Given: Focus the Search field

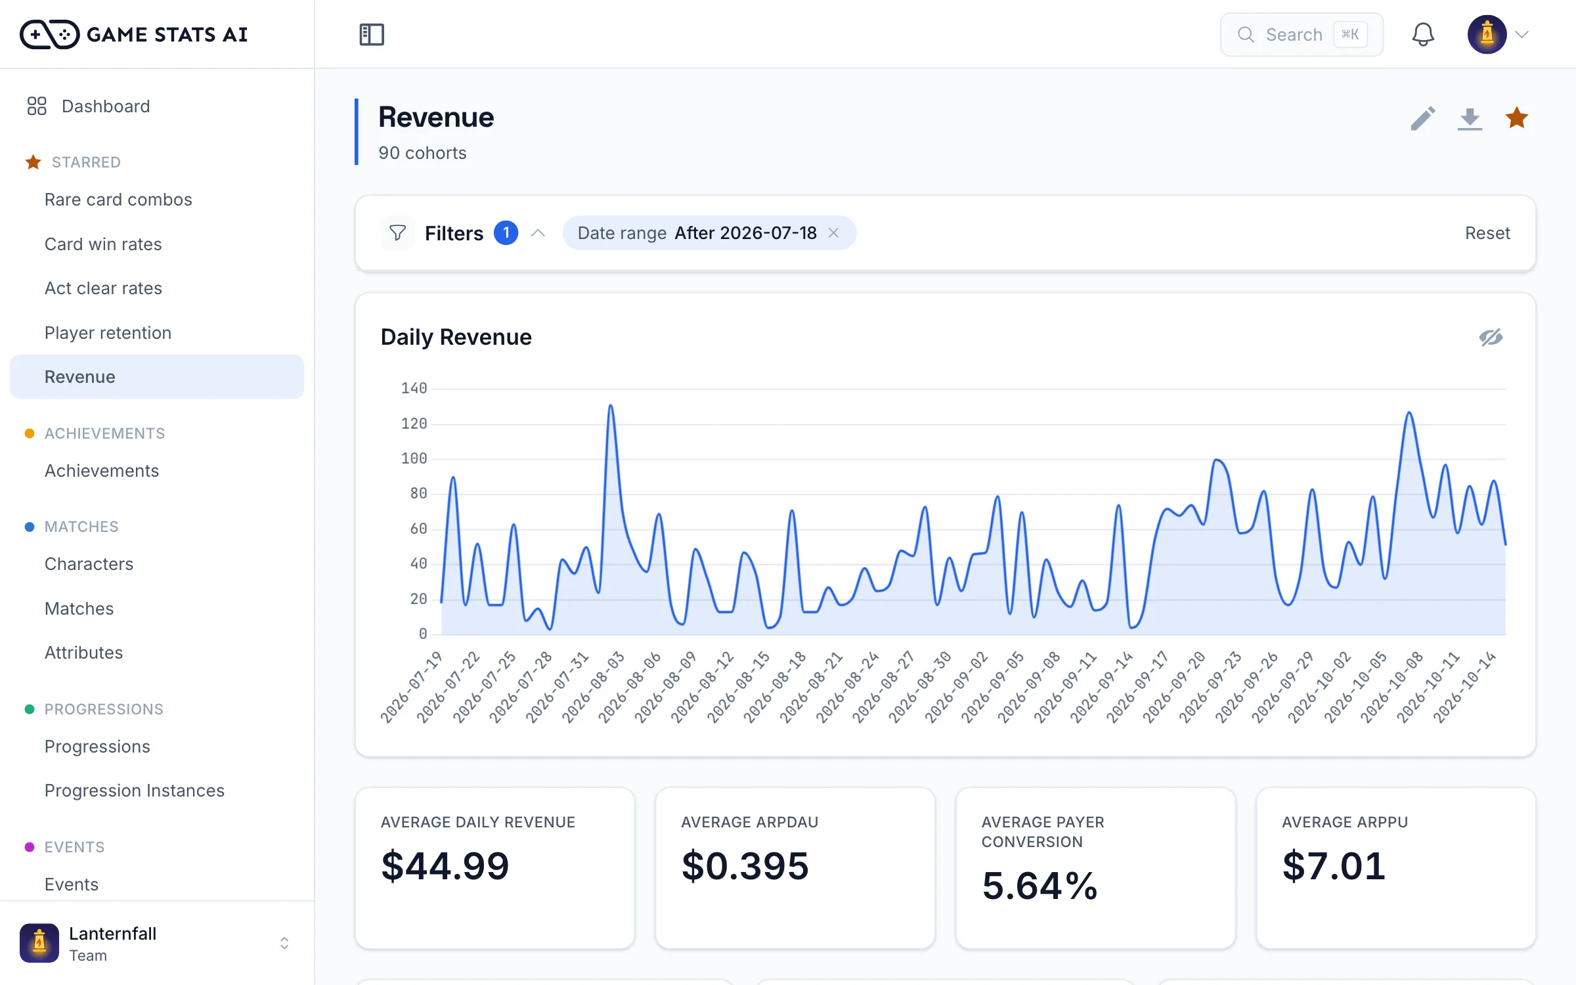Looking at the screenshot, I should 1302,35.
